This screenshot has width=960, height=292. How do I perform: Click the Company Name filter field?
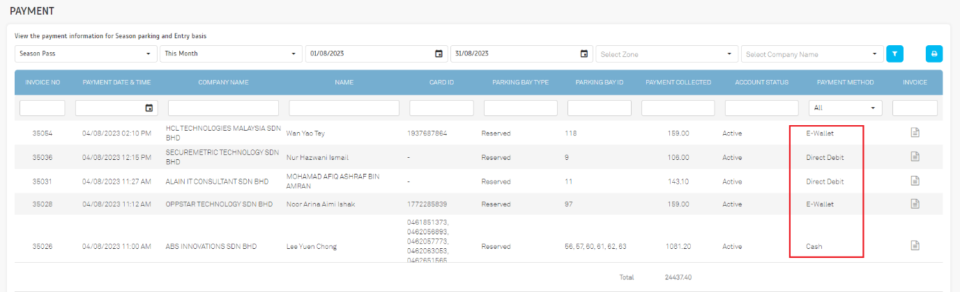coord(223,108)
